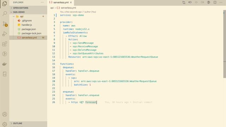Screen dimensions: 226x127
Task: Open the Explorer more actions menu
Action: point(42,2)
